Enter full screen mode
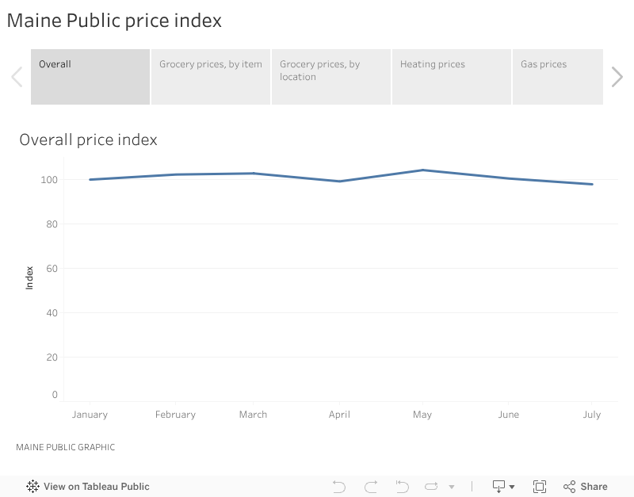Image resolution: width=634 pixels, height=497 pixels. [x=540, y=487]
